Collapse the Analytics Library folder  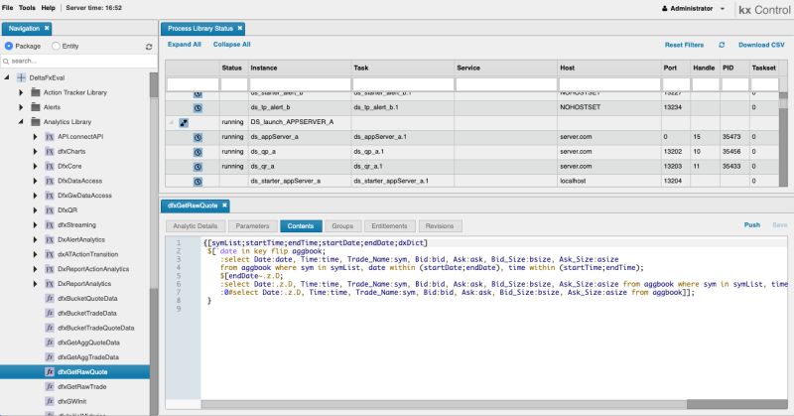point(21,122)
